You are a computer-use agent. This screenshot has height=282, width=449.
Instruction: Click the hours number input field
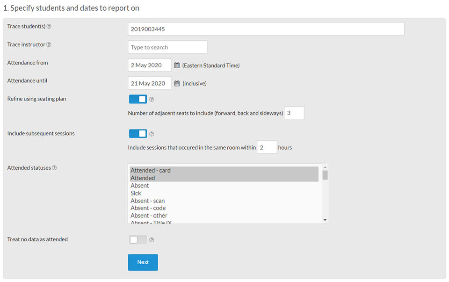coord(267,147)
